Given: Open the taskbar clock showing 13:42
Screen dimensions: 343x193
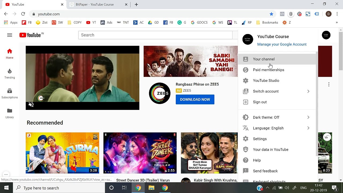Looking at the screenshot, I should tap(318, 188).
